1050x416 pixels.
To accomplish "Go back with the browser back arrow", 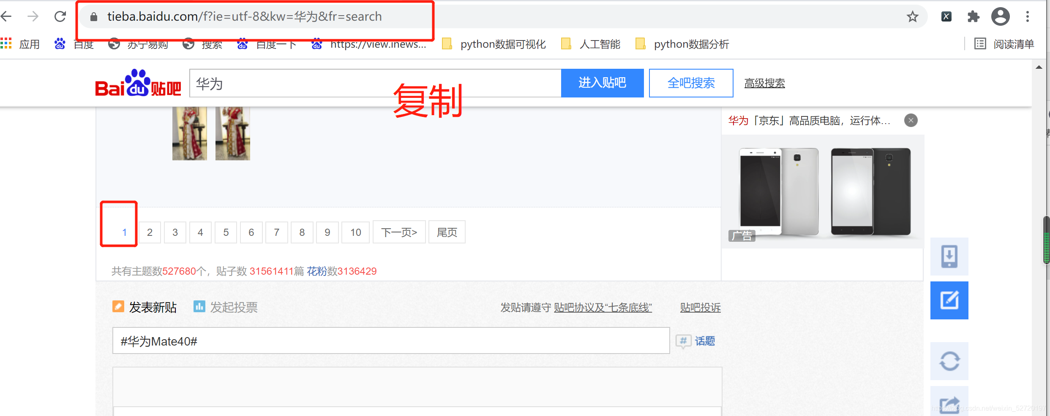I will coord(6,16).
